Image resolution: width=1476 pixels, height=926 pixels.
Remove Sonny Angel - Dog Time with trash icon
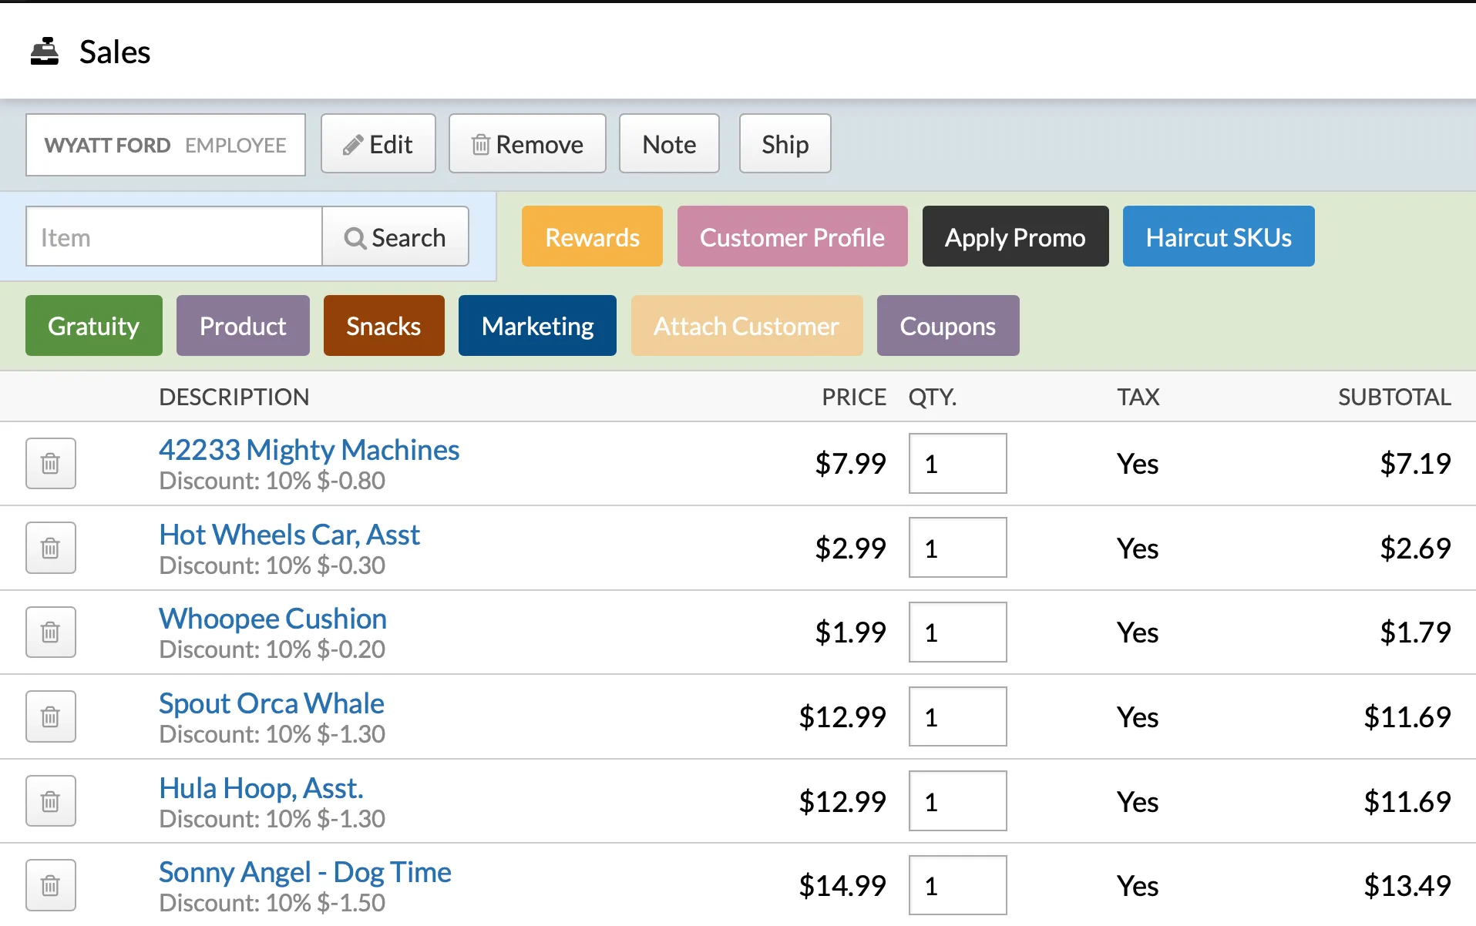[x=51, y=885]
